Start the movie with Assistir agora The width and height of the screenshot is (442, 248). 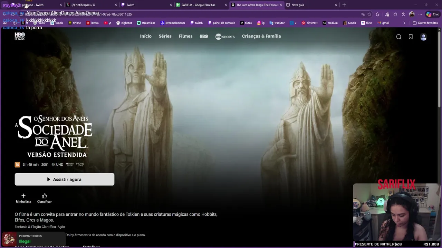click(65, 179)
